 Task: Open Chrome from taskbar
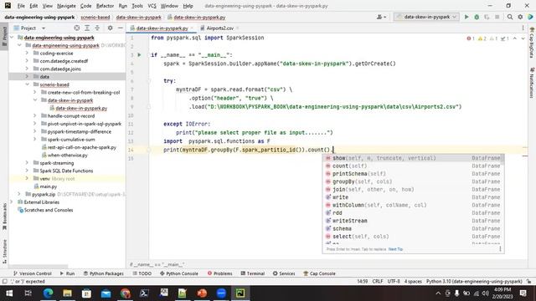tap(125, 293)
